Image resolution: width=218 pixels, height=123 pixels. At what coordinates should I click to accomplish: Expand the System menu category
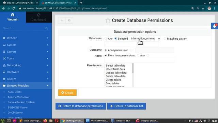[26, 45]
